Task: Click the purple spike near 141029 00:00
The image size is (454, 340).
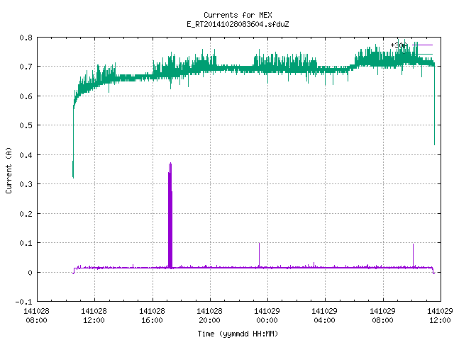Action: [x=259, y=255]
